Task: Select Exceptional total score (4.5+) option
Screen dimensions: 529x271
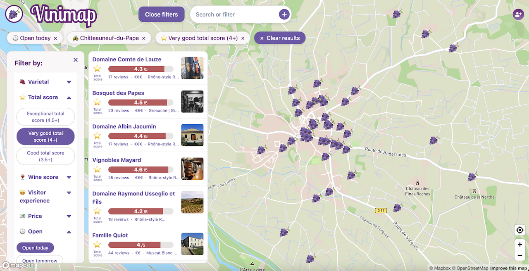Action: [45, 117]
